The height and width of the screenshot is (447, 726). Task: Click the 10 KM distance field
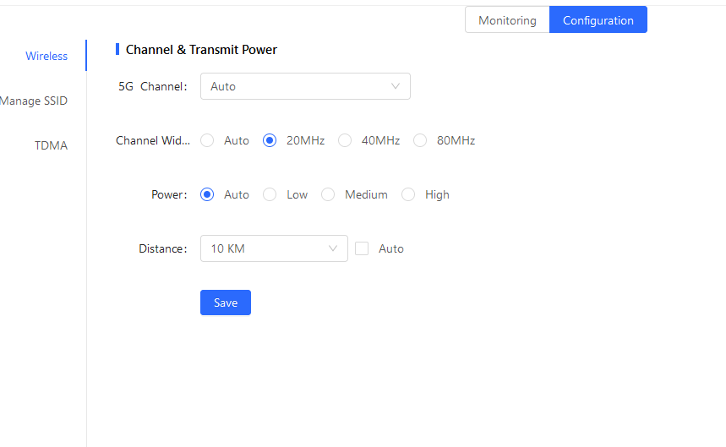pos(274,248)
